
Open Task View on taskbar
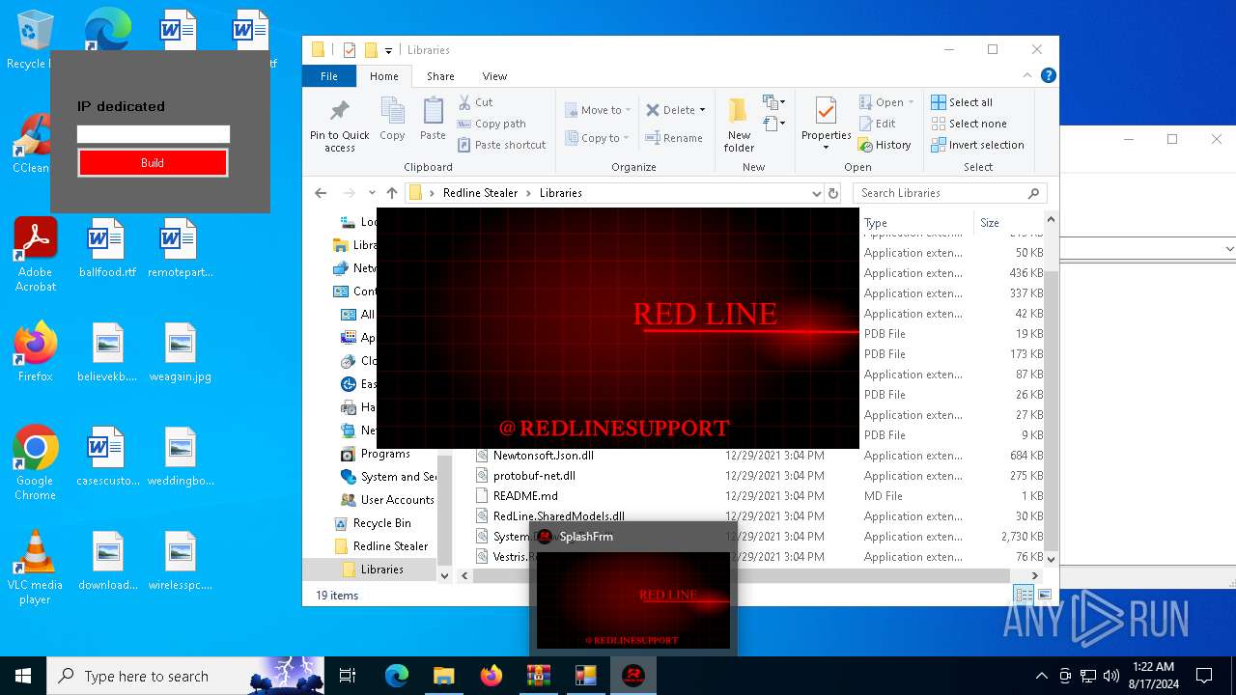point(348,676)
